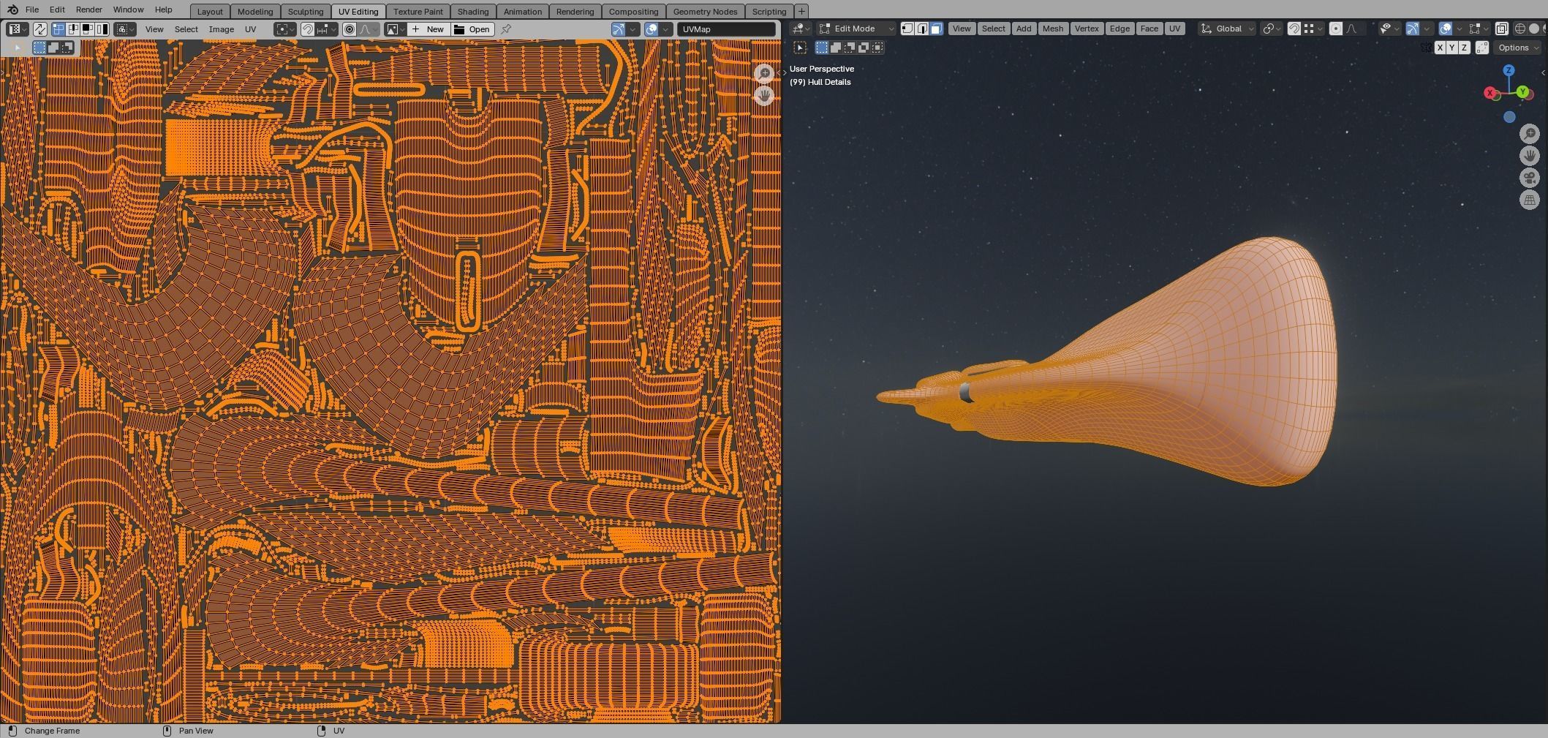Toggle Y axis mirror
The height and width of the screenshot is (738, 1548).
click(1452, 48)
